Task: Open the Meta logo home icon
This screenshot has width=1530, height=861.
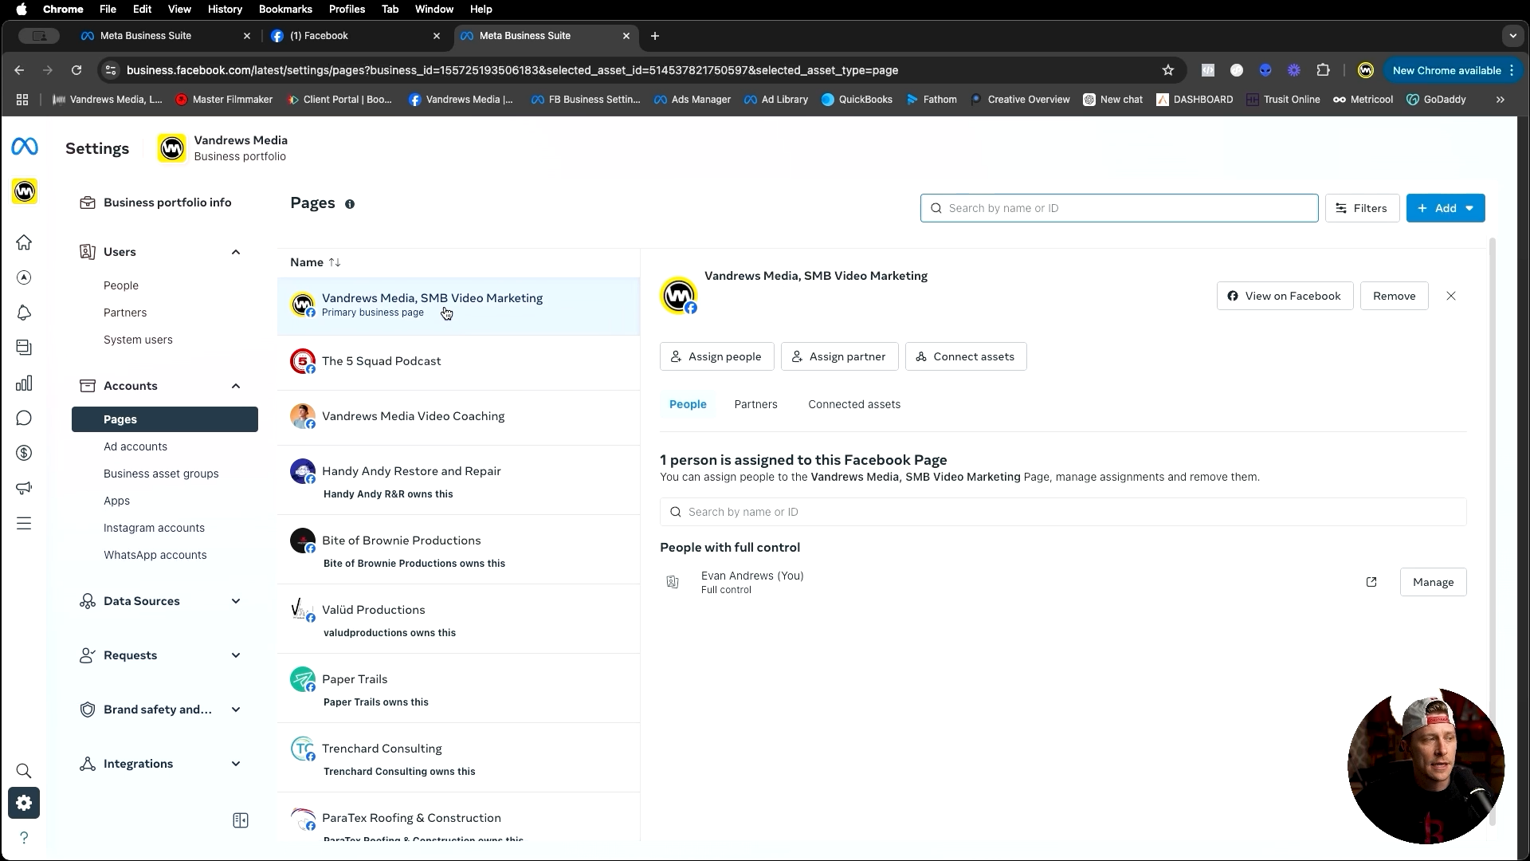Action: [x=25, y=147]
